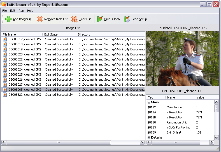
Task: Click image list scroll left arrow
Action: 4,142
